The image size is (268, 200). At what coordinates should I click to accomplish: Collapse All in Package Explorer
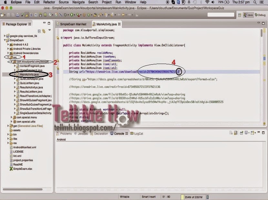tap(39, 31)
